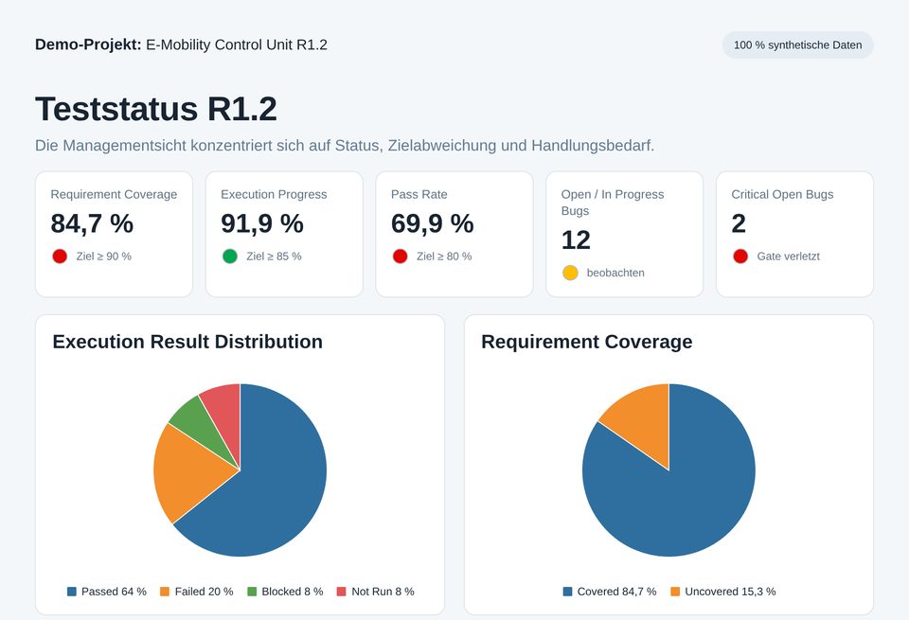
Task: Click the value 12 for open bugs
Action: click(576, 239)
